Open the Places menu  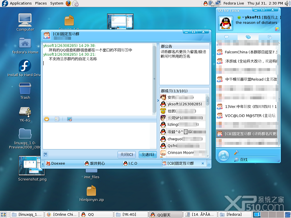point(41,3)
